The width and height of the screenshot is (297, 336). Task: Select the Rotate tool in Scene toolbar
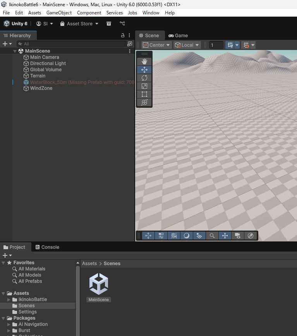144,78
